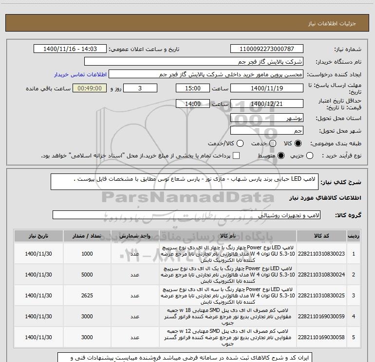Select the جزیی purchase type radio
This screenshot has width=375, height=362.
tap(310, 155)
